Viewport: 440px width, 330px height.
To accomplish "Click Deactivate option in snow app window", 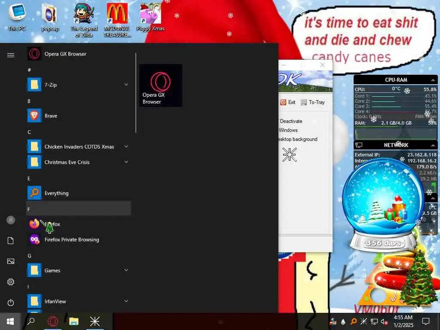I will point(291,121).
